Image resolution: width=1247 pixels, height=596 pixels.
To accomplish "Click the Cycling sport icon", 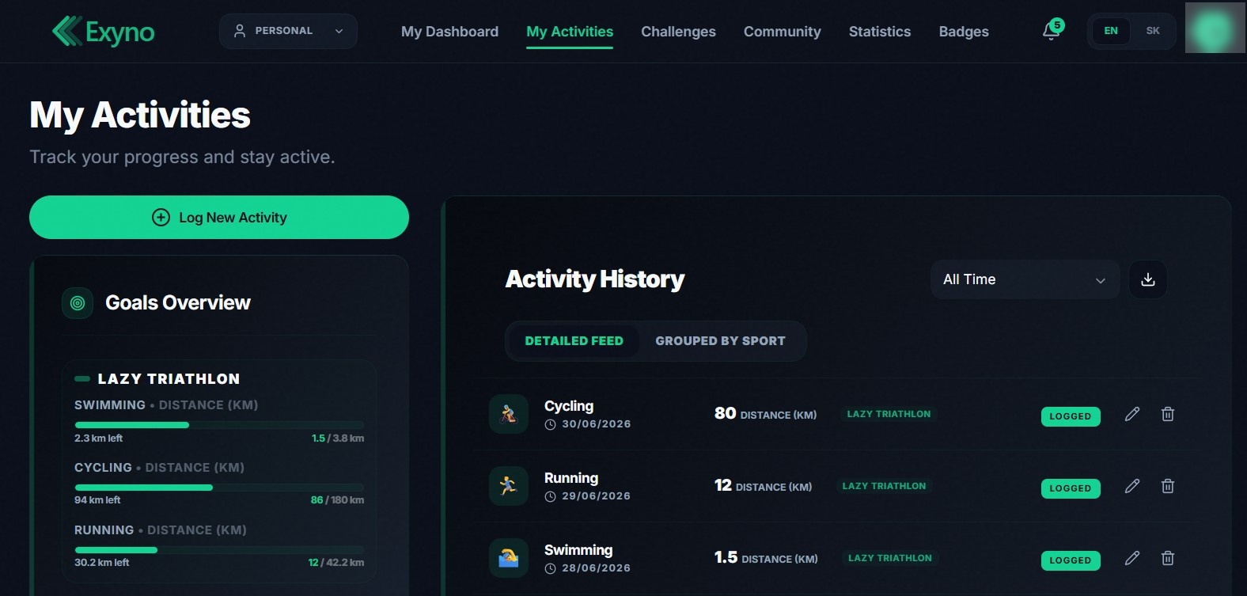I will coord(509,414).
